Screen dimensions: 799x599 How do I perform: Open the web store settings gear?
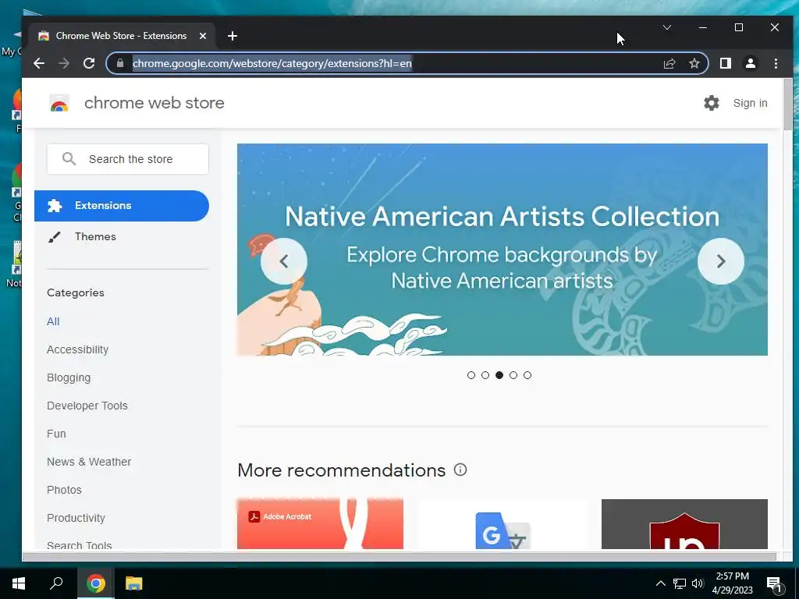pyautogui.click(x=712, y=103)
